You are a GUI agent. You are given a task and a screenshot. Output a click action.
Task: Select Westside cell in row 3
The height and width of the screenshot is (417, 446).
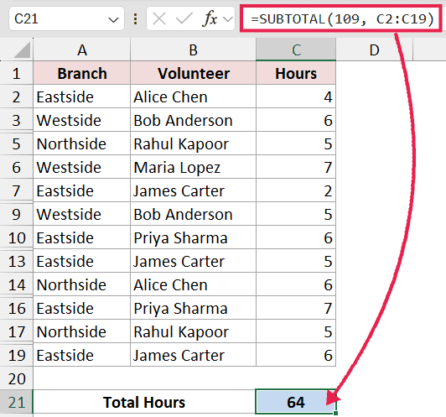82,120
